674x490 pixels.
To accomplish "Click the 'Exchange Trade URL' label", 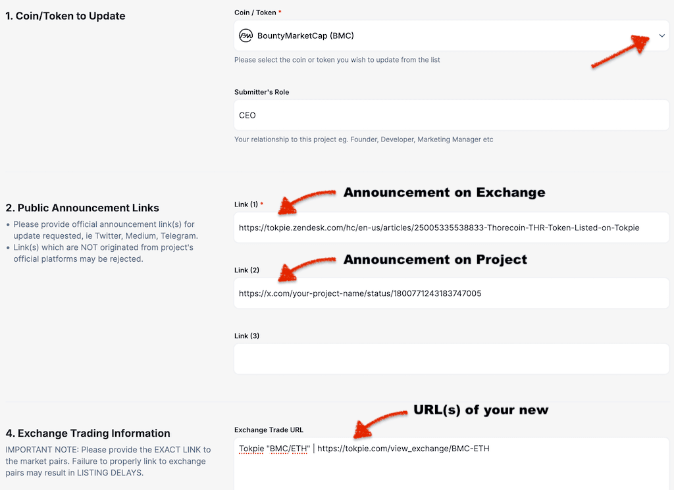I will pos(269,430).
